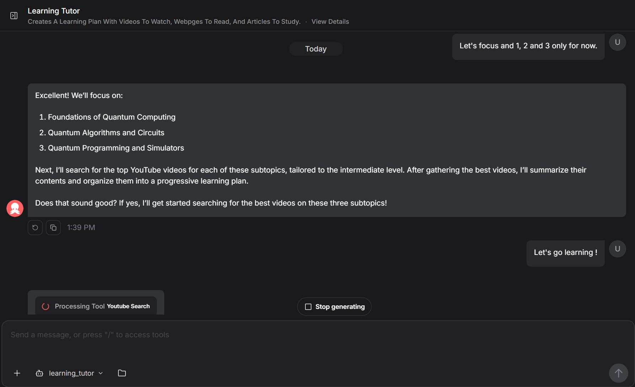
Task: Open the folder icon
Action: tap(122, 373)
